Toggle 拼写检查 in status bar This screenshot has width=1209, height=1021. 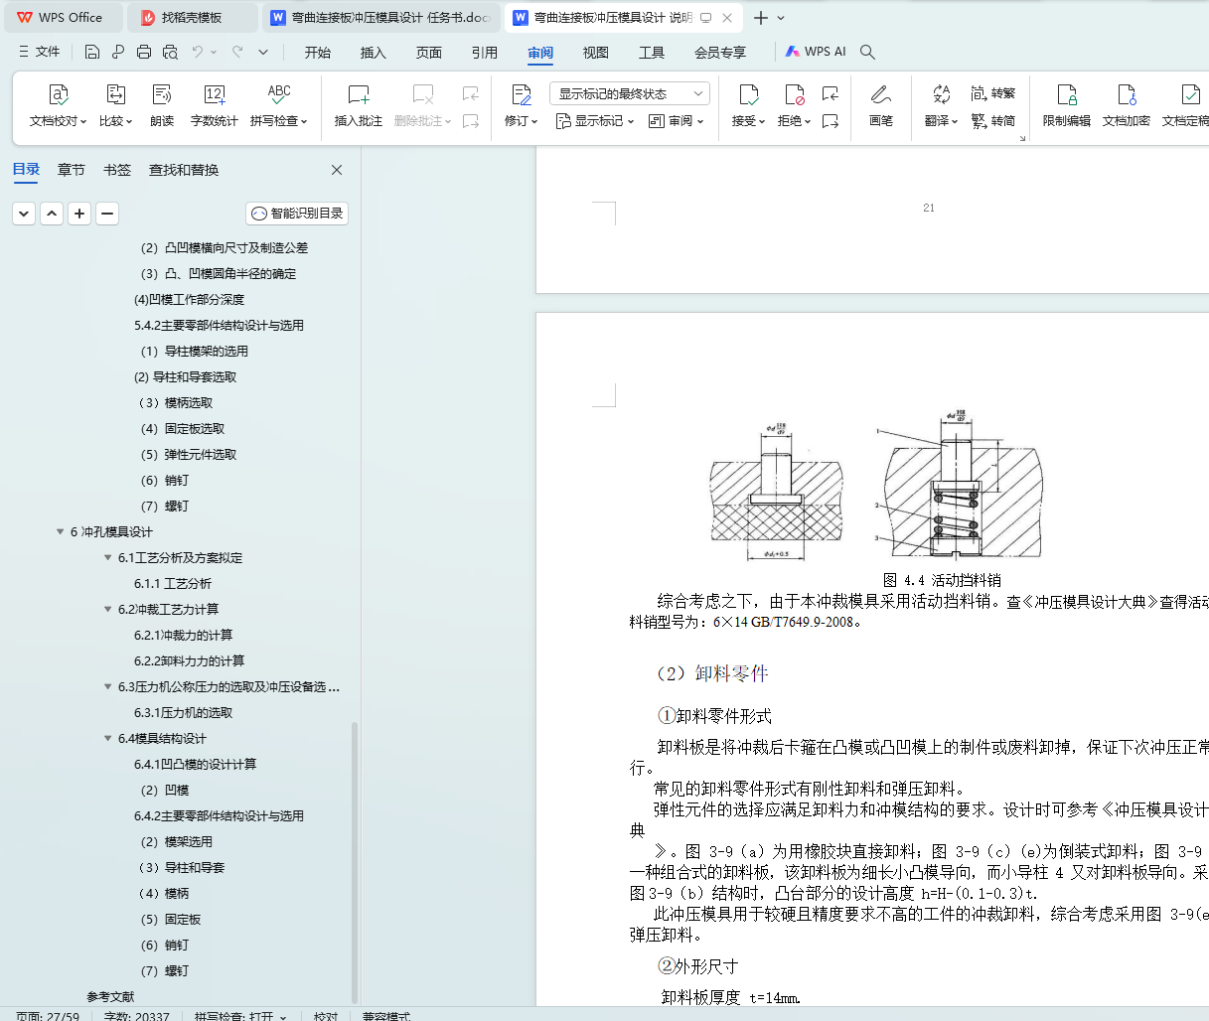click(240, 1016)
